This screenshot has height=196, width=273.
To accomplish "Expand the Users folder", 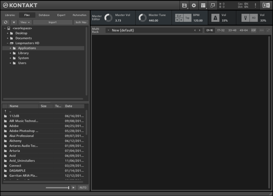I will click(x=10, y=63).
